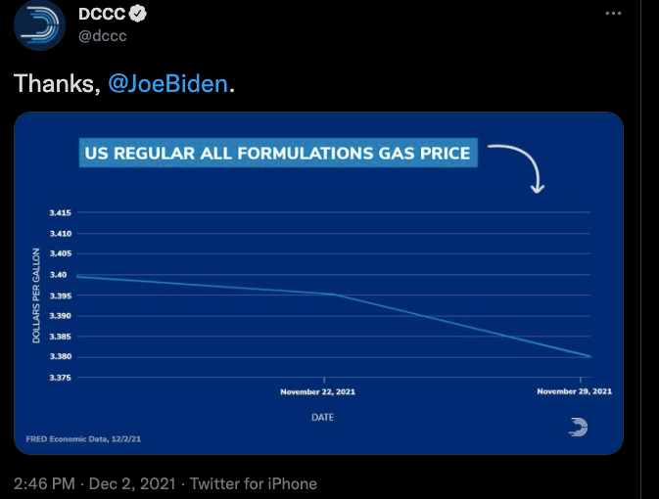Click the November 29, 2021 axis label
The width and height of the screenshot is (659, 499).
tap(575, 391)
